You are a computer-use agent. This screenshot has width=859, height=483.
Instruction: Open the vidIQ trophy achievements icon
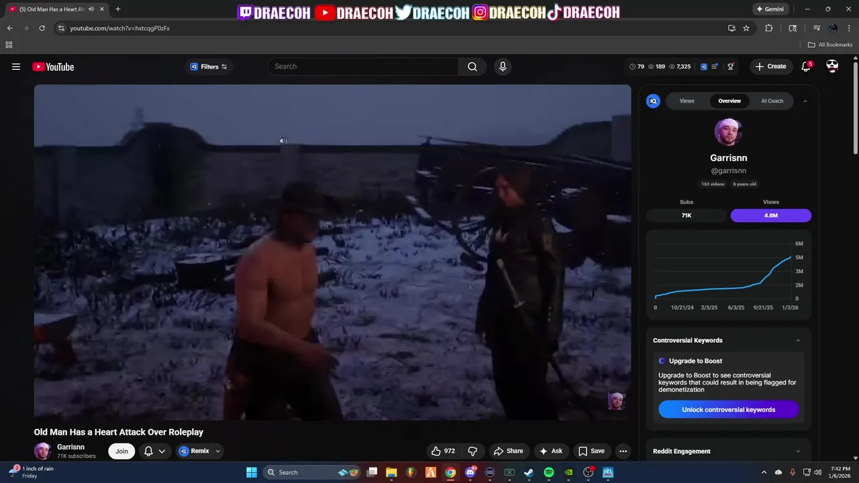pyautogui.click(x=731, y=66)
